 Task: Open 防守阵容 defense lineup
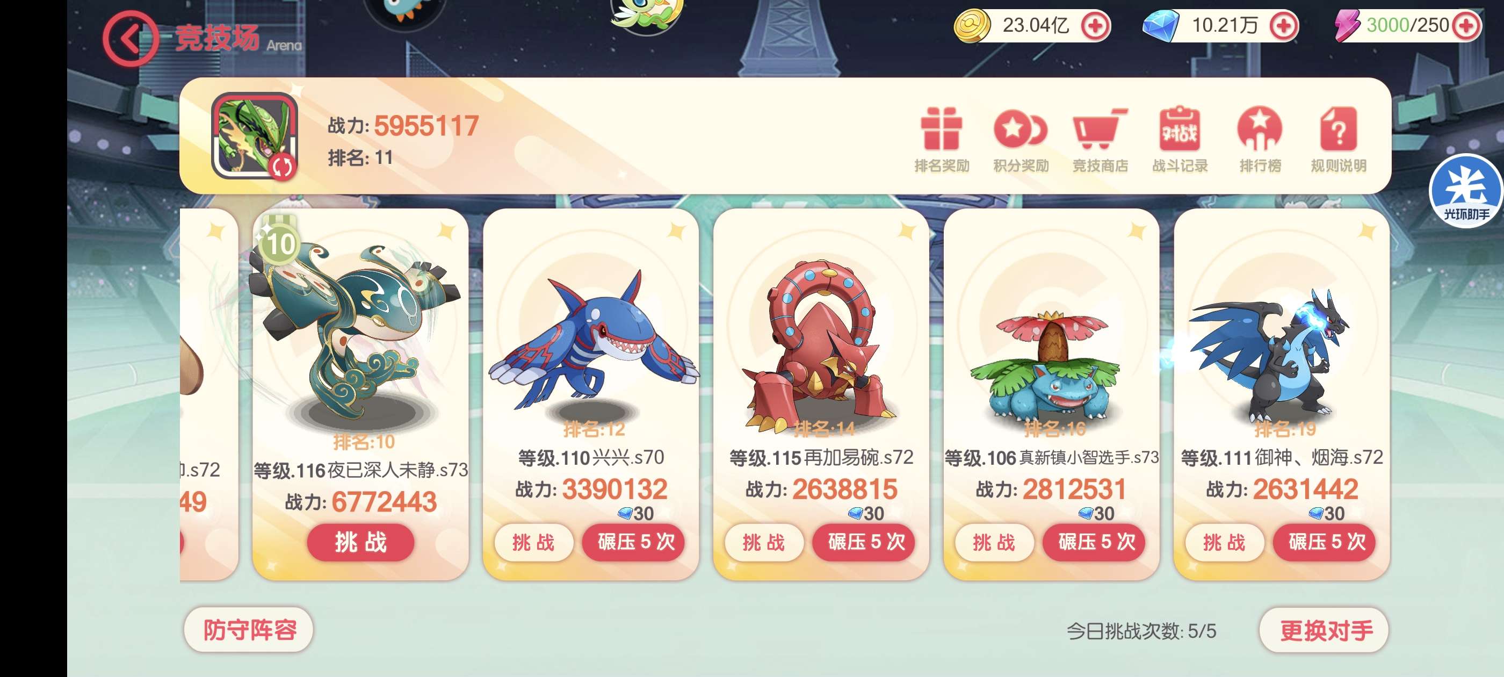click(x=249, y=630)
